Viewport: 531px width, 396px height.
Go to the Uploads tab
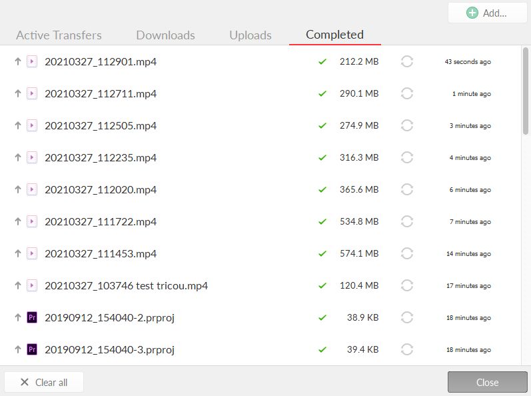click(x=251, y=35)
